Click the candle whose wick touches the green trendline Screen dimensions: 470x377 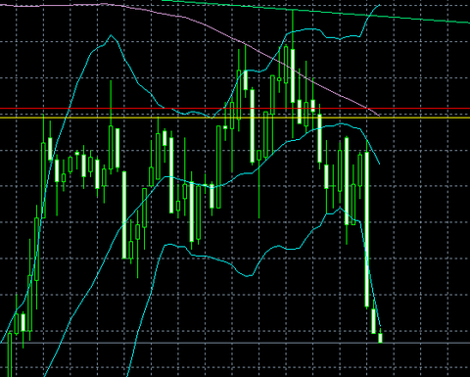293,75
